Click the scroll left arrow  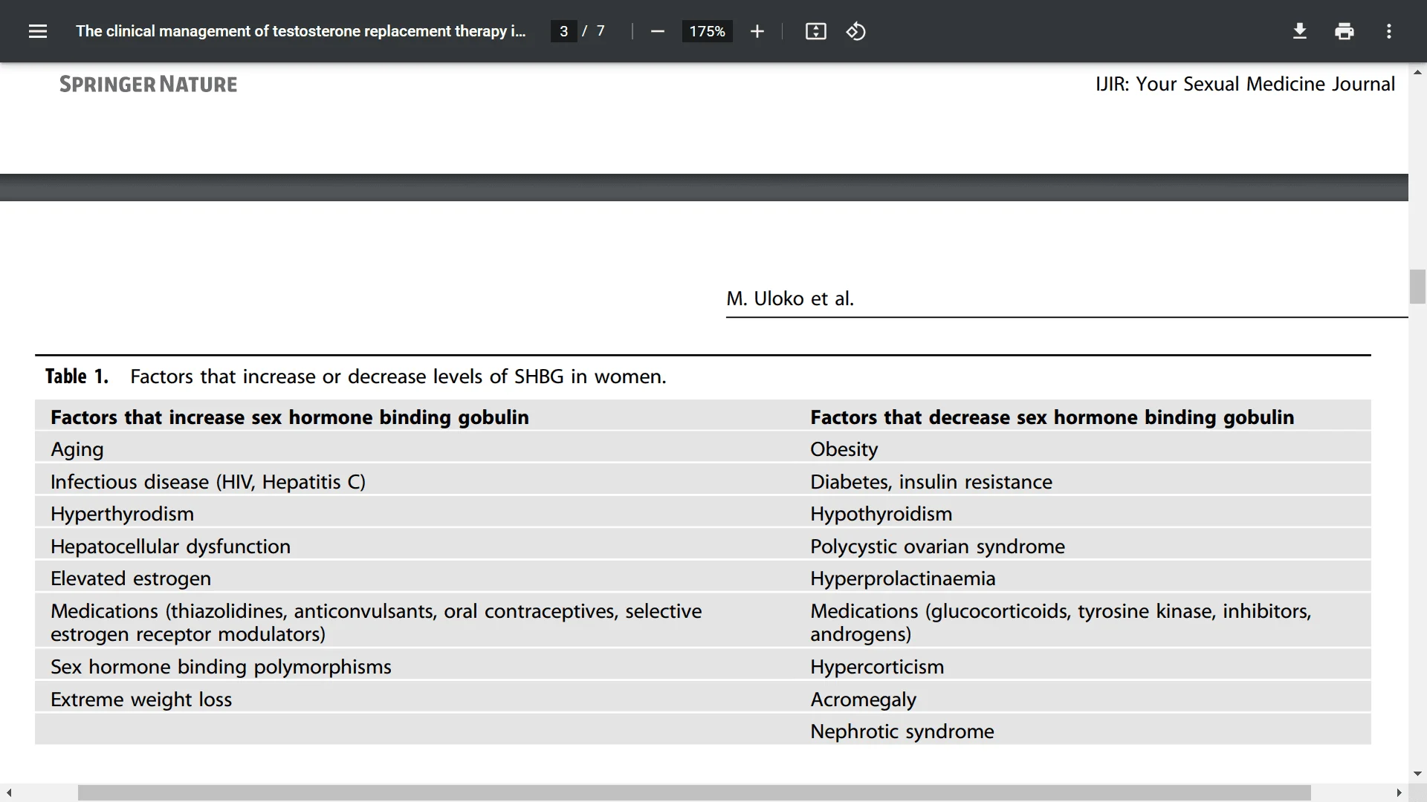tap(8, 793)
